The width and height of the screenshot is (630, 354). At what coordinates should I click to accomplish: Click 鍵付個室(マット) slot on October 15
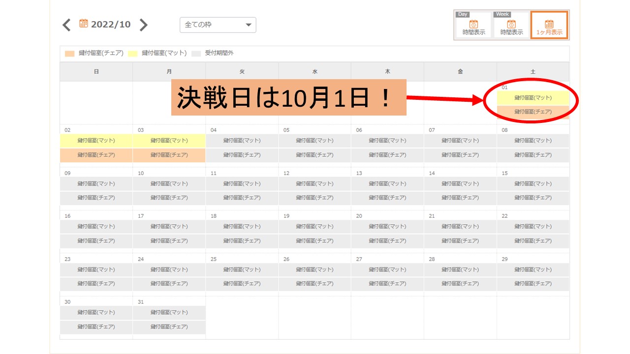pyautogui.click(x=533, y=184)
